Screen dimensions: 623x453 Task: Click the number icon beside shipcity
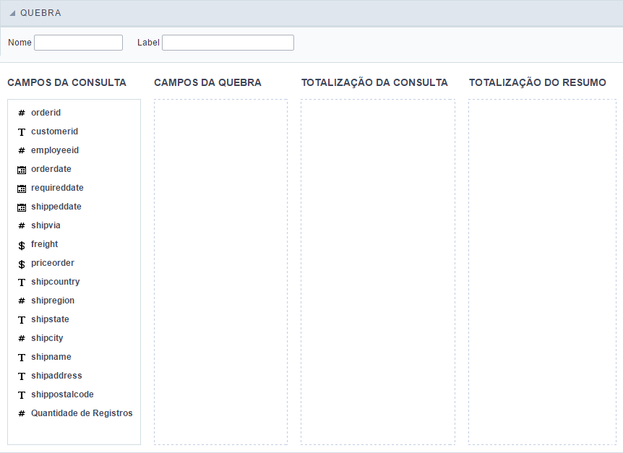(22, 339)
